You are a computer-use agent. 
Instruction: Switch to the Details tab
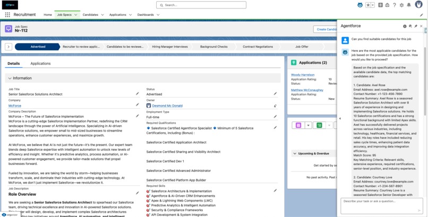click(14, 64)
